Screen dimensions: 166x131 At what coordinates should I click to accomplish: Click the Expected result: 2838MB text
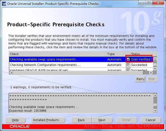coord(28,111)
